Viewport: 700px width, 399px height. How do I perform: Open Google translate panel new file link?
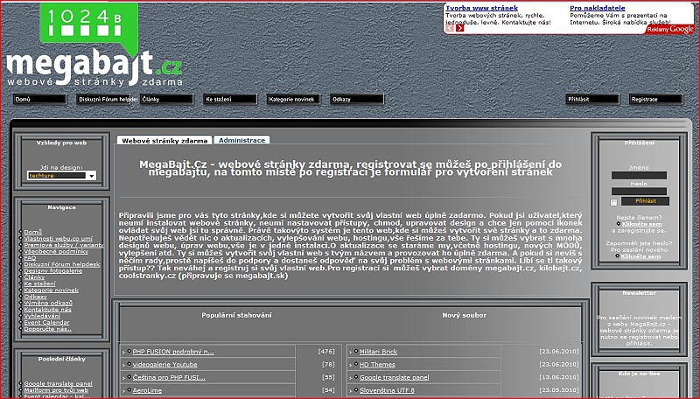point(395,378)
